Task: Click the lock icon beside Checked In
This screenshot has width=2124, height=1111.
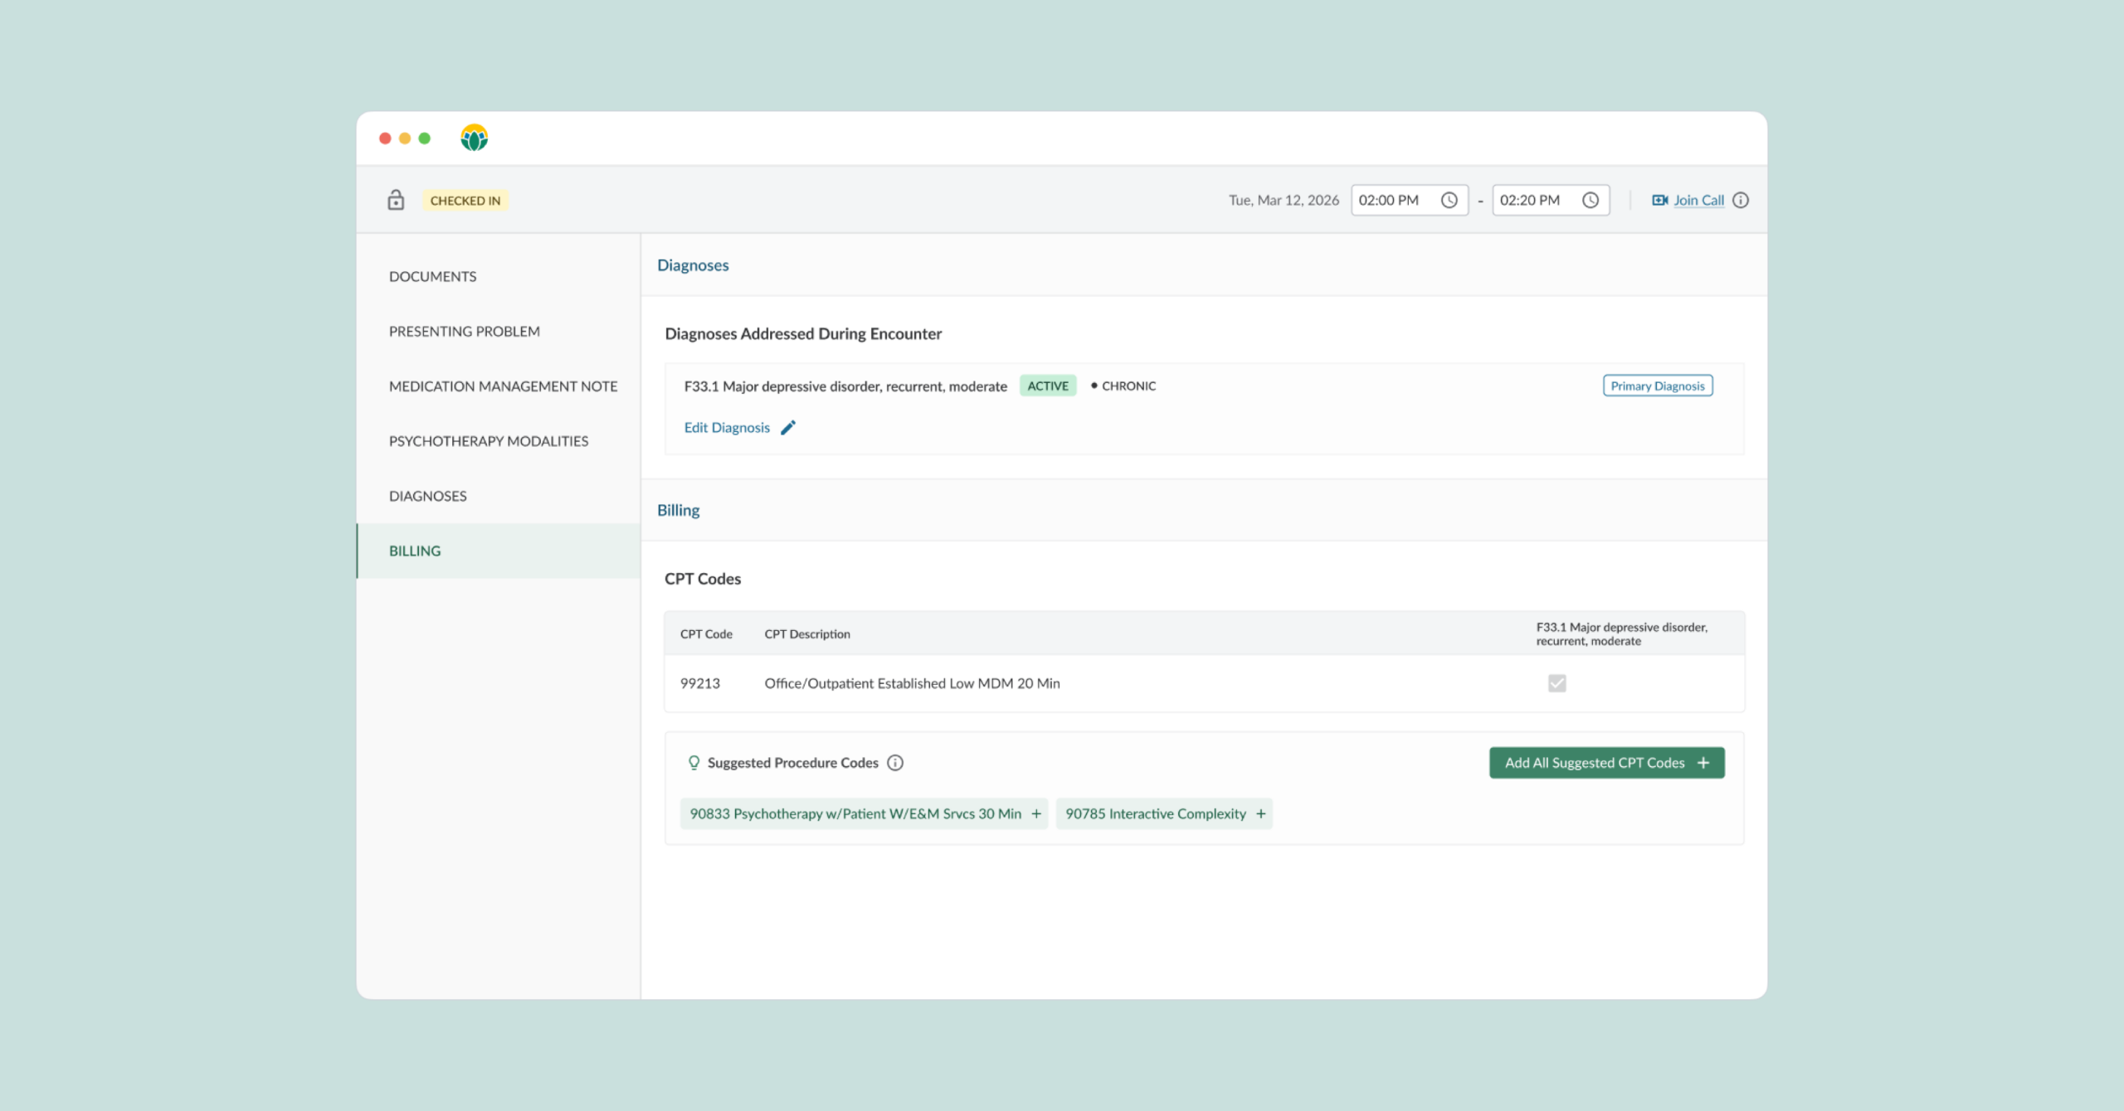Action: tap(396, 200)
